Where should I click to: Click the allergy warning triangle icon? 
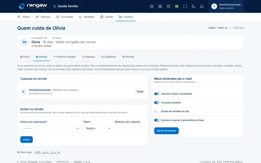coord(32,46)
